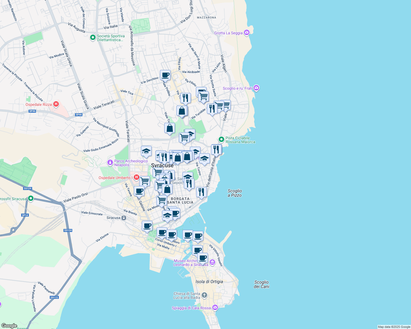Viewport: 411px width, 329px height.
Task: Click the coffee cup marker near V.le Zecchino
Action: tap(165, 75)
